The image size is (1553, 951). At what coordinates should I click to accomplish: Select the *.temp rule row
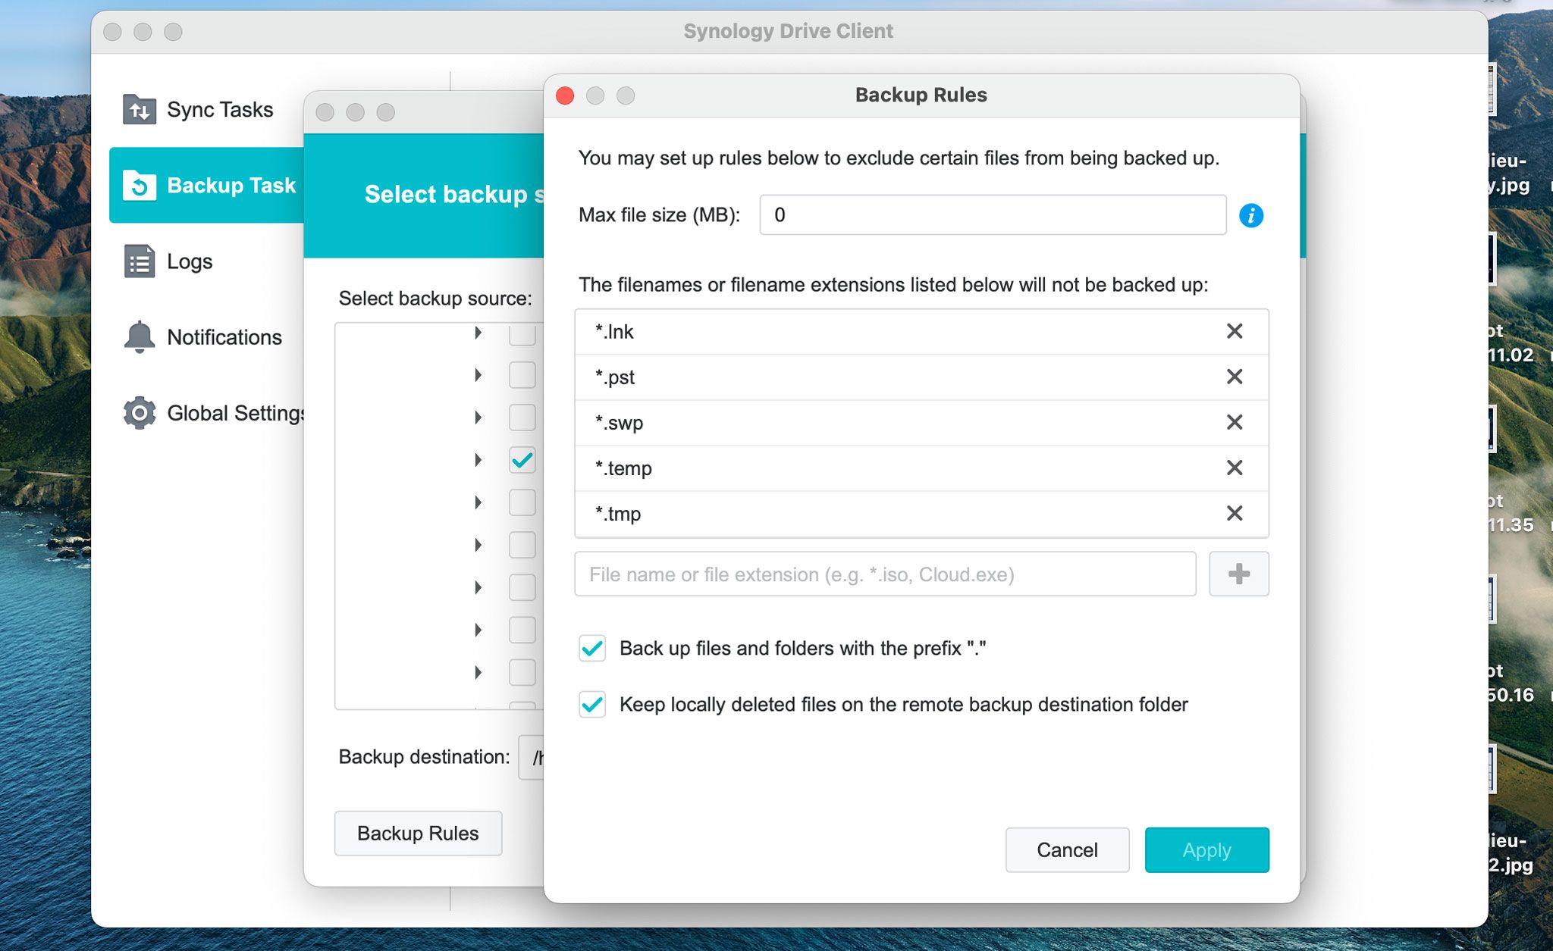tap(921, 468)
